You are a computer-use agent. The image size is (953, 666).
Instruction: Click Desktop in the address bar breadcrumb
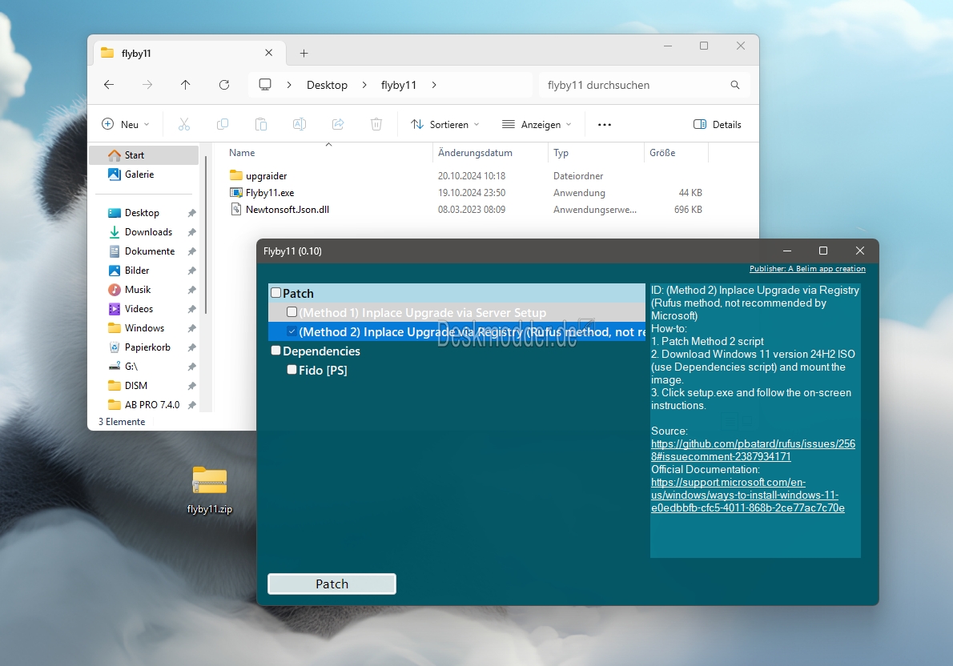click(x=327, y=85)
